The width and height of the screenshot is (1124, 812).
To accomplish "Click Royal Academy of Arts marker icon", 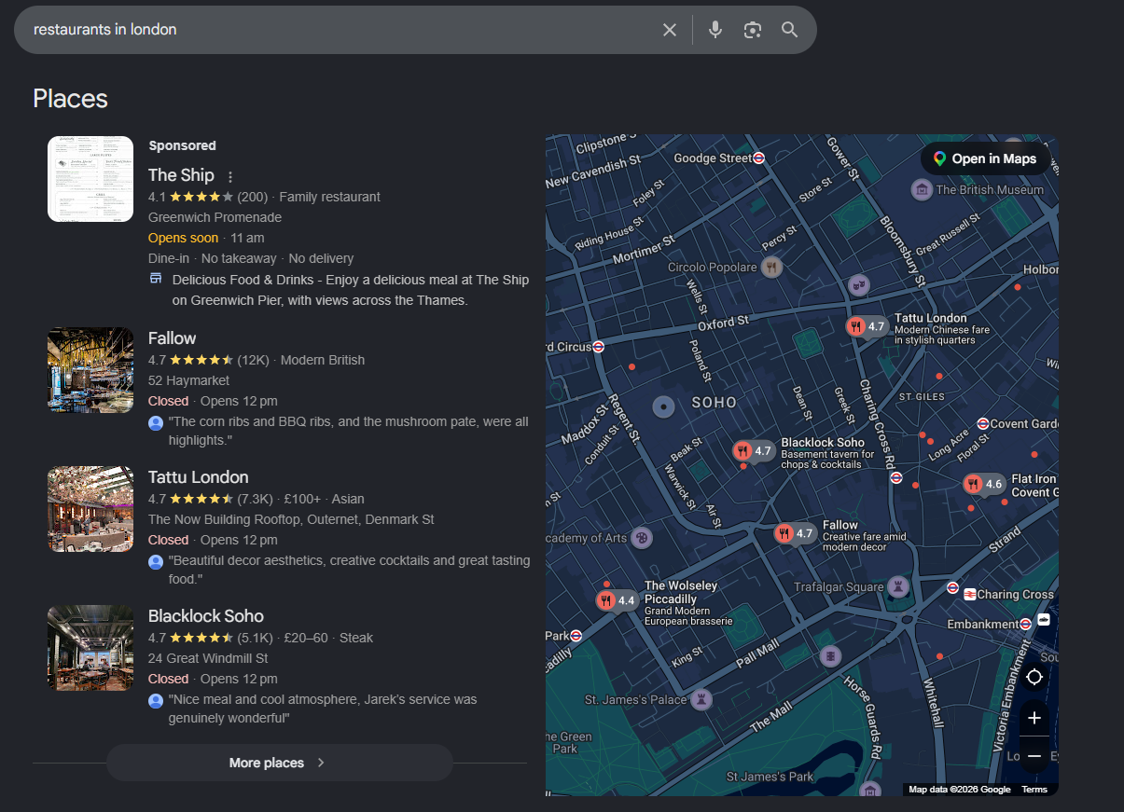I will [641, 538].
